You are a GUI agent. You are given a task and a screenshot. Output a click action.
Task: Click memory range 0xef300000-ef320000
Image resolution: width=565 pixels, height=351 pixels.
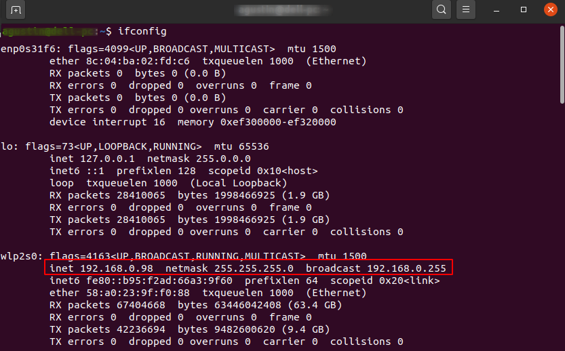(278, 123)
